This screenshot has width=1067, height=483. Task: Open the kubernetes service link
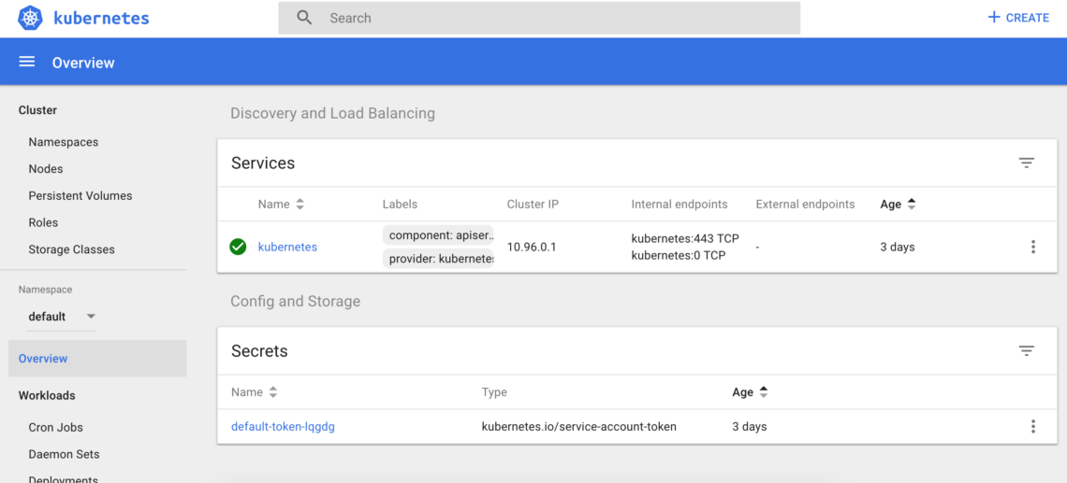tap(287, 247)
